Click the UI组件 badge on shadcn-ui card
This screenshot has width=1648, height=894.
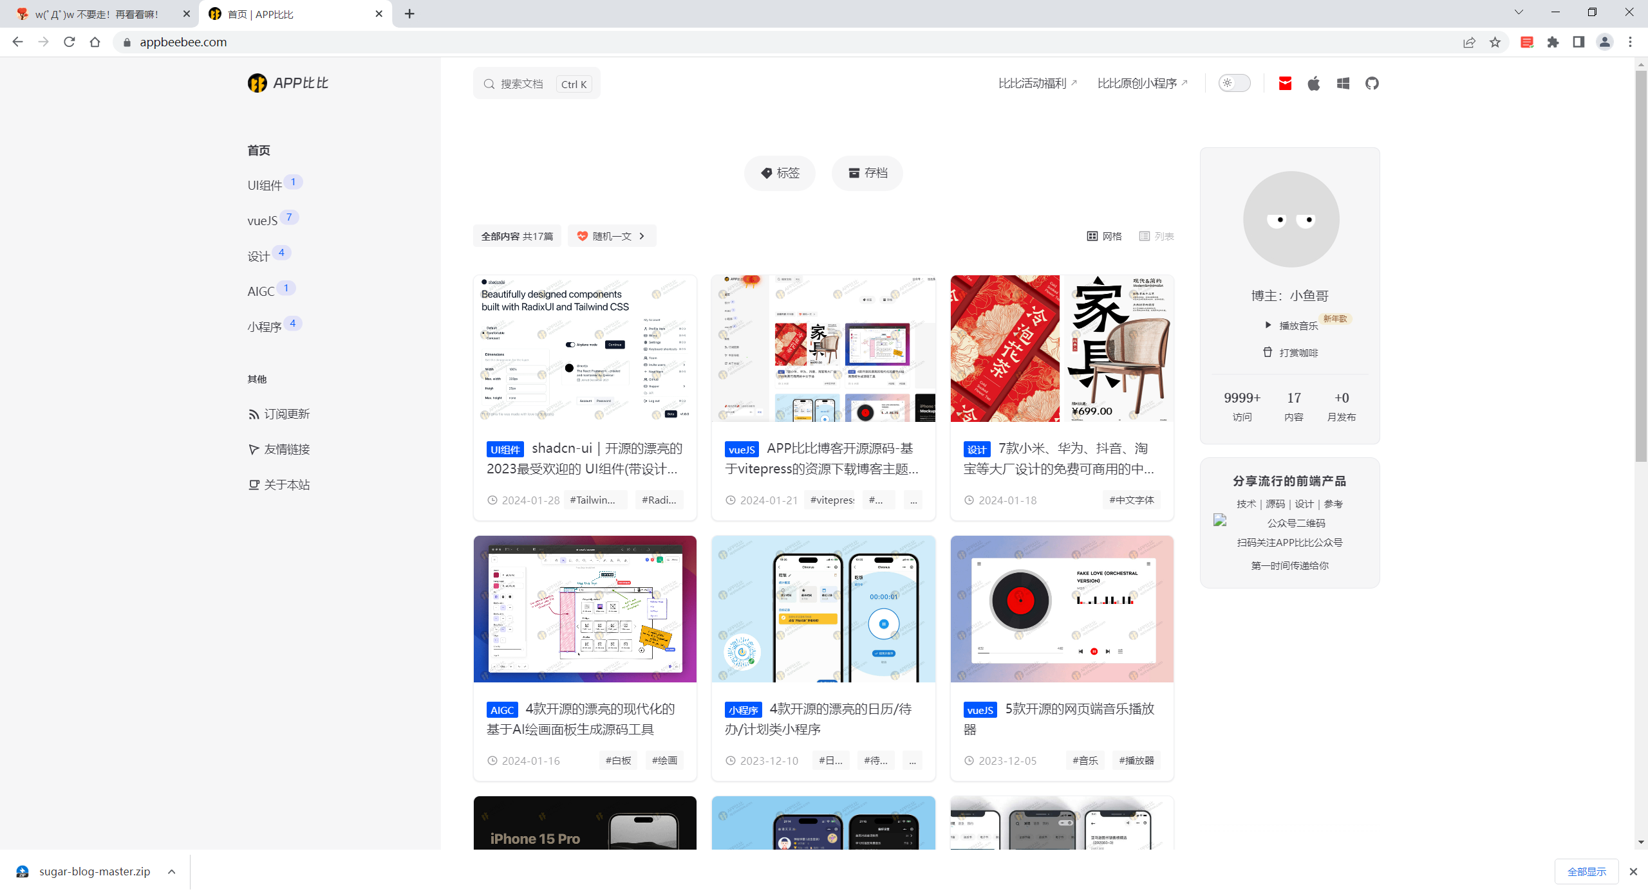(505, 450)
